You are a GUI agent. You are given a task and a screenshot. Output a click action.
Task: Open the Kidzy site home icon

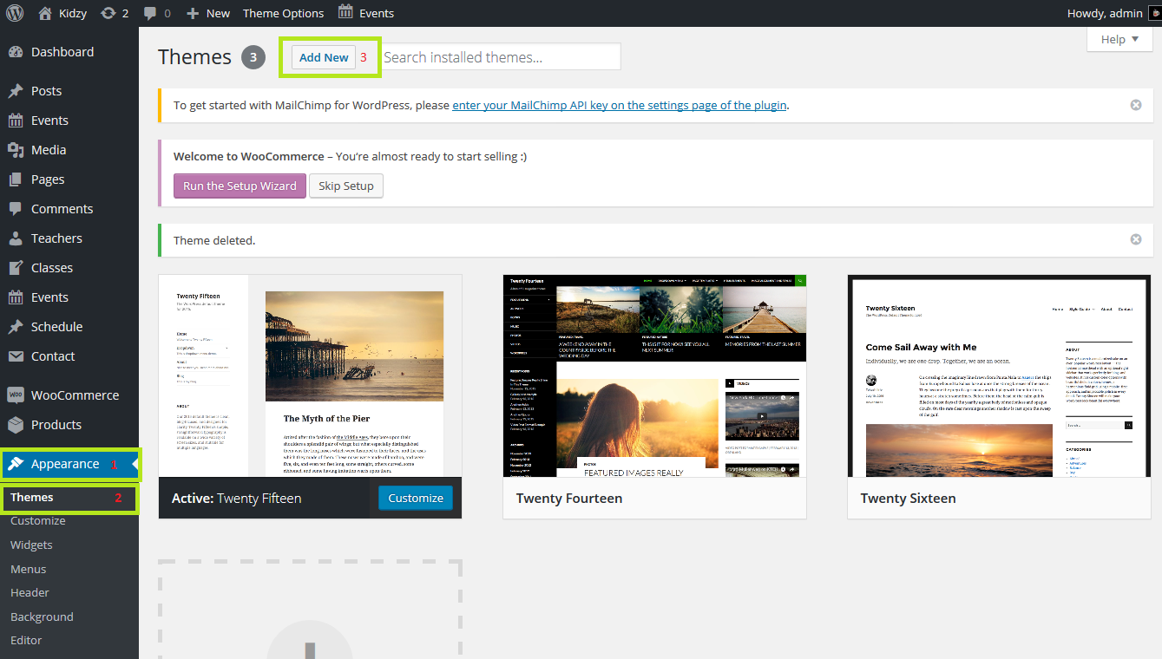click(46, 13)
